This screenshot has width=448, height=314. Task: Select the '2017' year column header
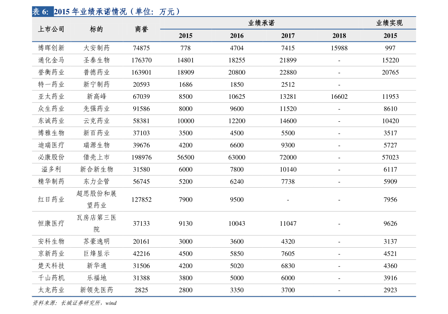coord(288,36)
